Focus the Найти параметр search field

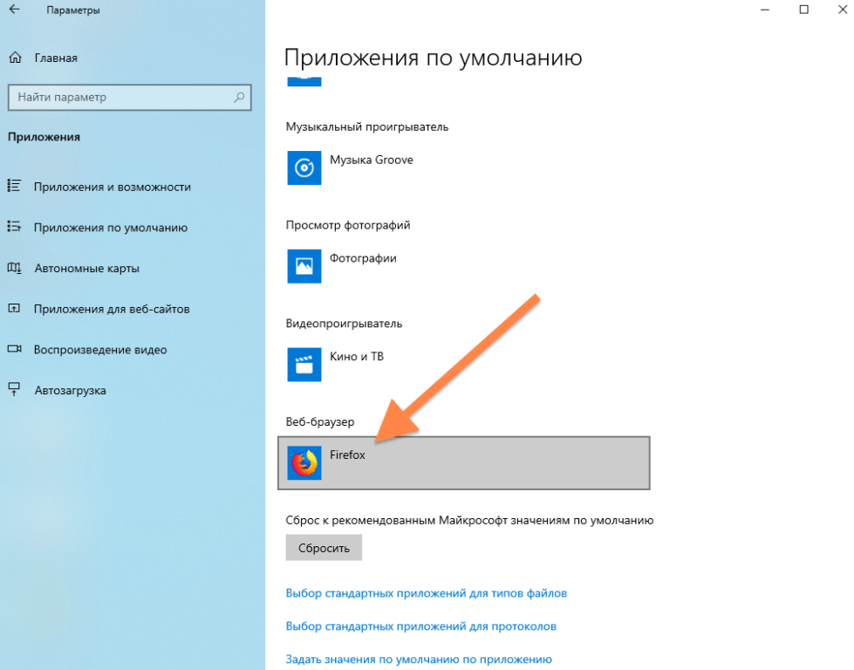(x=130, y=98)
